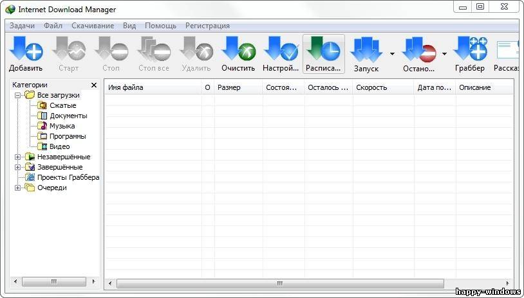The height and width of the screenshot is (298, 524).
Task: Click the download list horizontal scrollbar thumb
Action: pos(280,283)
